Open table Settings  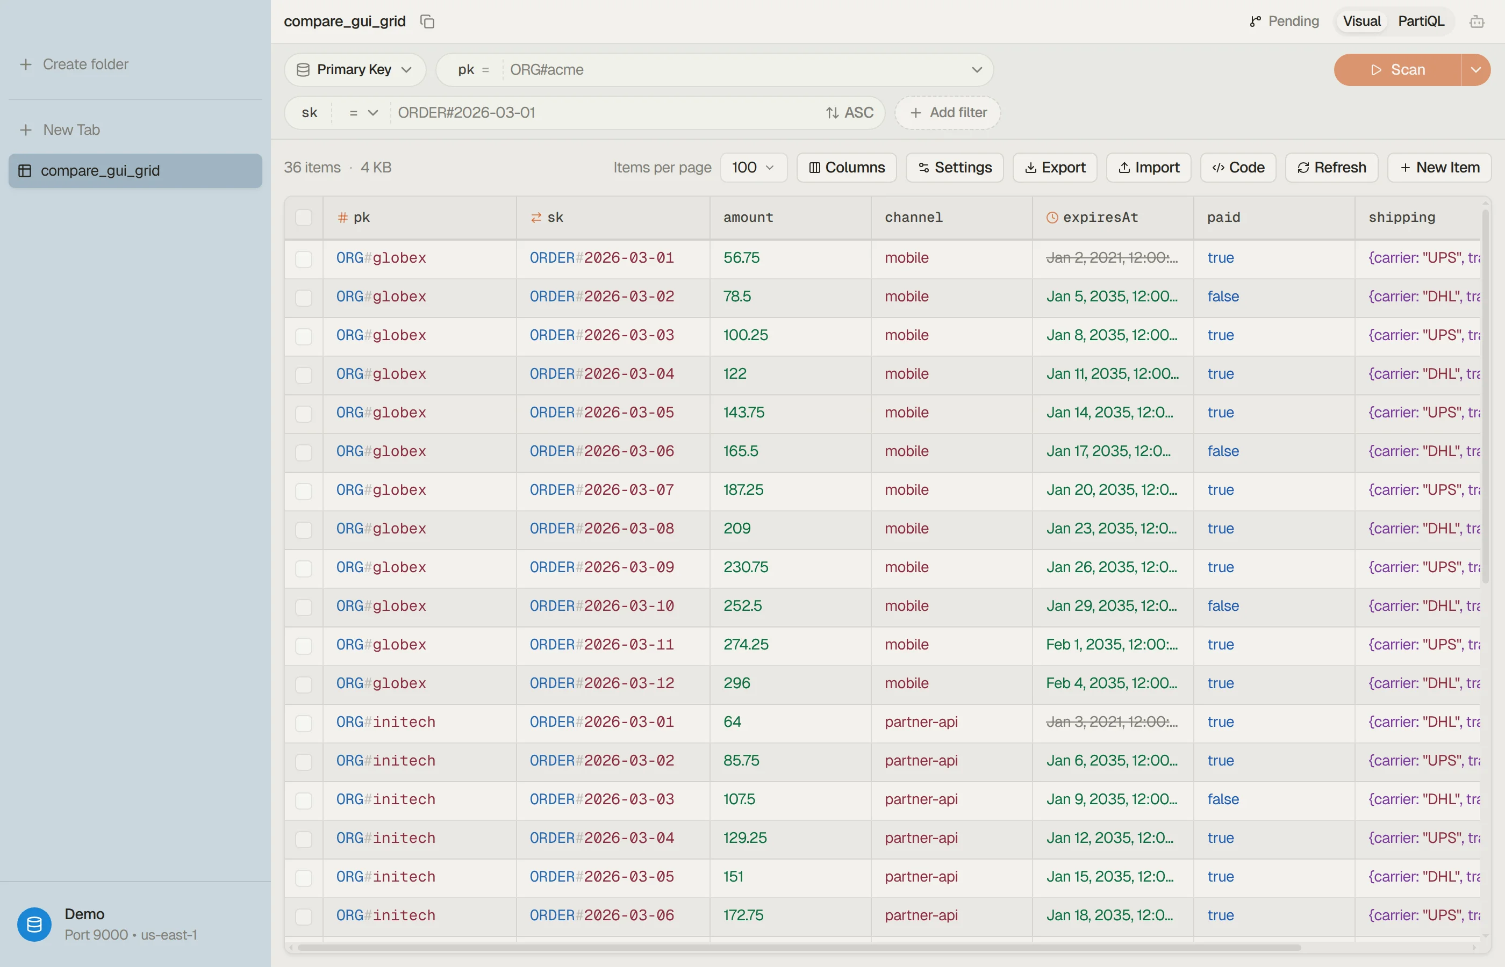click(x=954, y=168)
